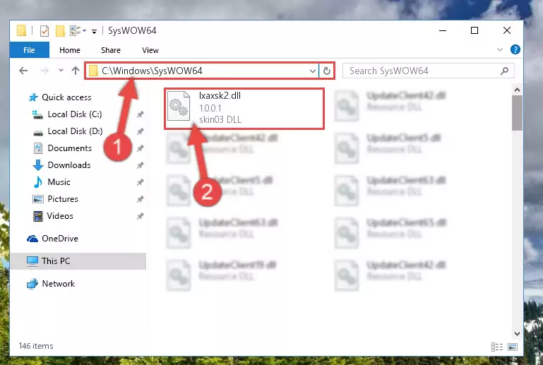Image resolution: width=543 pixels, height=365 pixels.
Task: Minimize the SysWOW64 window
Action: (x=443, y=30)
